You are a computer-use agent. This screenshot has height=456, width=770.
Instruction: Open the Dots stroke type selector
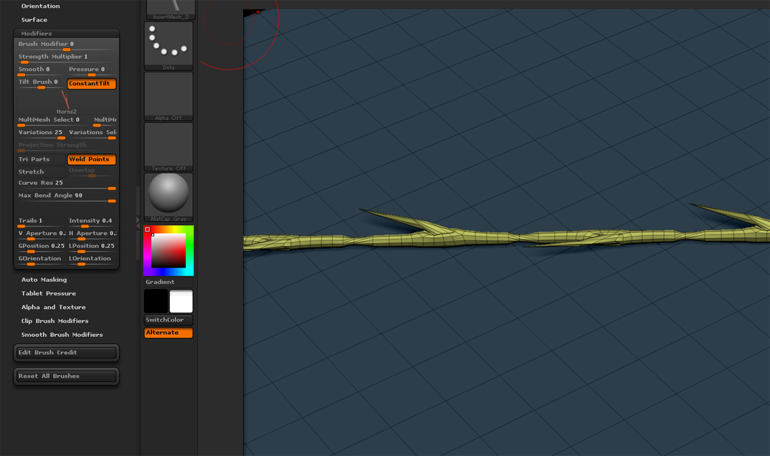click(168, 46)
